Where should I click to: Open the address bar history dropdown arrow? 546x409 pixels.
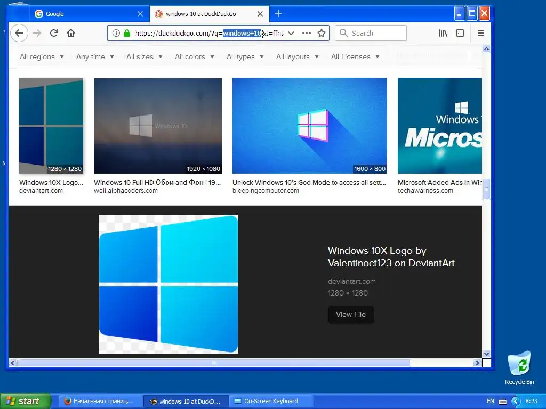pyautogui.click(x=291, y=33)
